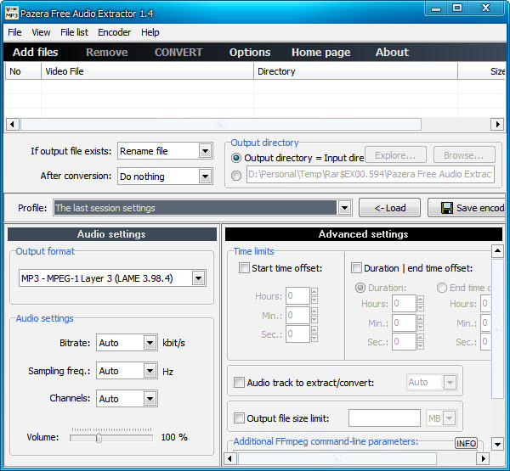
Task: Click the INFO badge for FFmpeg parameters
Action: point(466,443)
